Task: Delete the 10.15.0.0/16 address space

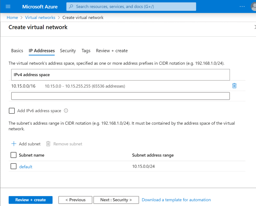Action: [234, 86]
